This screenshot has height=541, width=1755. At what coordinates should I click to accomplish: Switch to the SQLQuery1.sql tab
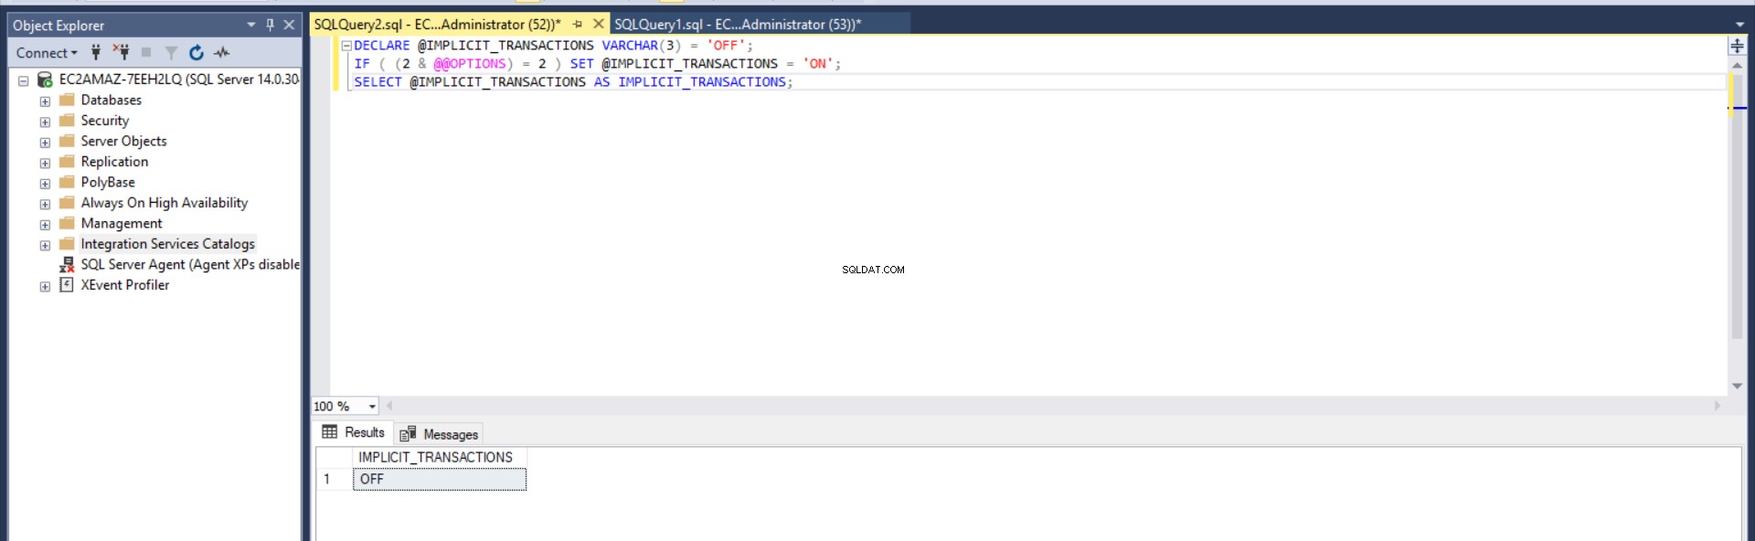pos(738,25)
